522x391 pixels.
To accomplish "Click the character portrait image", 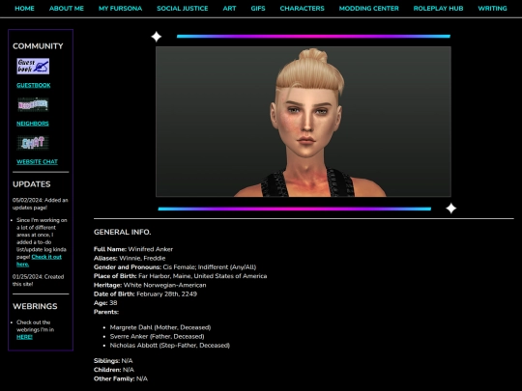I will 304,122.
